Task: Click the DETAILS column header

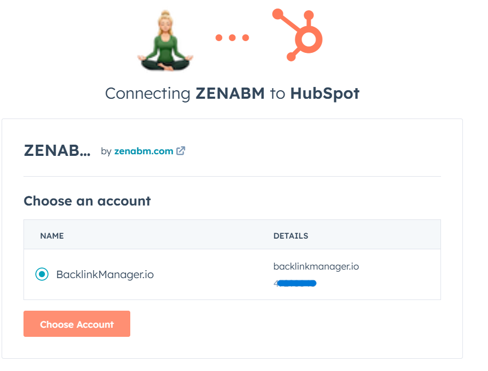Action: click(x=291, y=235)
